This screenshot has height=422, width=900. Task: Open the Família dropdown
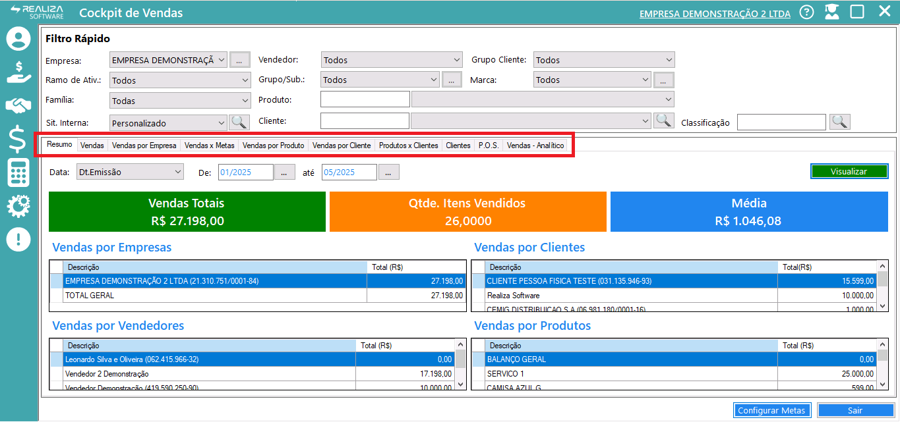click(180, 101)
